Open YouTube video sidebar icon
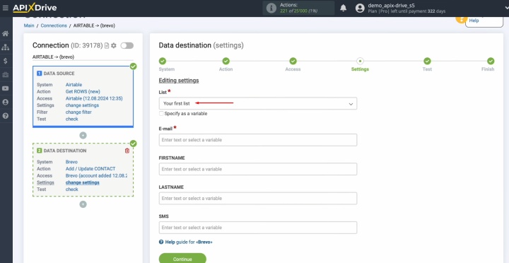The width and height of the screenshot is (509, 263). tap(5, 88)
